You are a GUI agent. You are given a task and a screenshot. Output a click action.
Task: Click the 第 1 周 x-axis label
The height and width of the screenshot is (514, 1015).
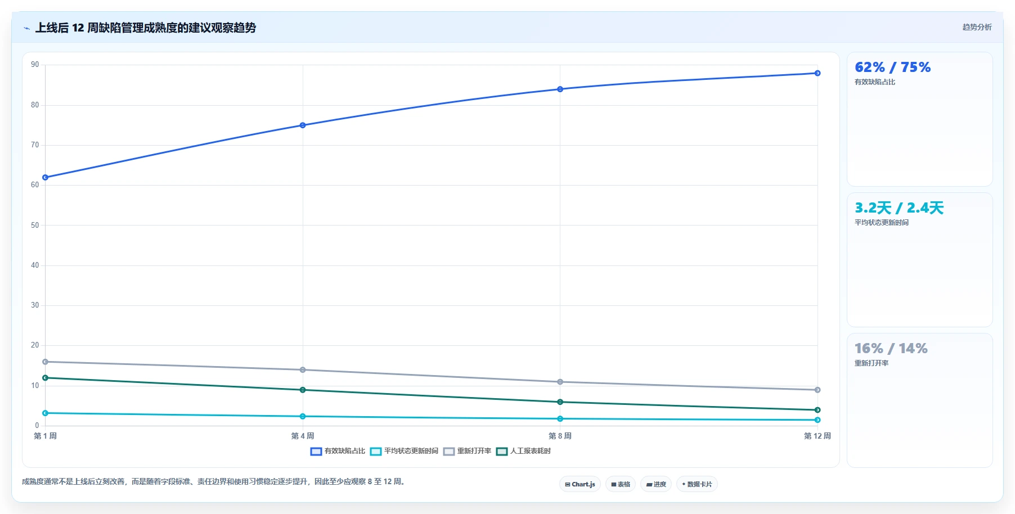coord(46,436)
